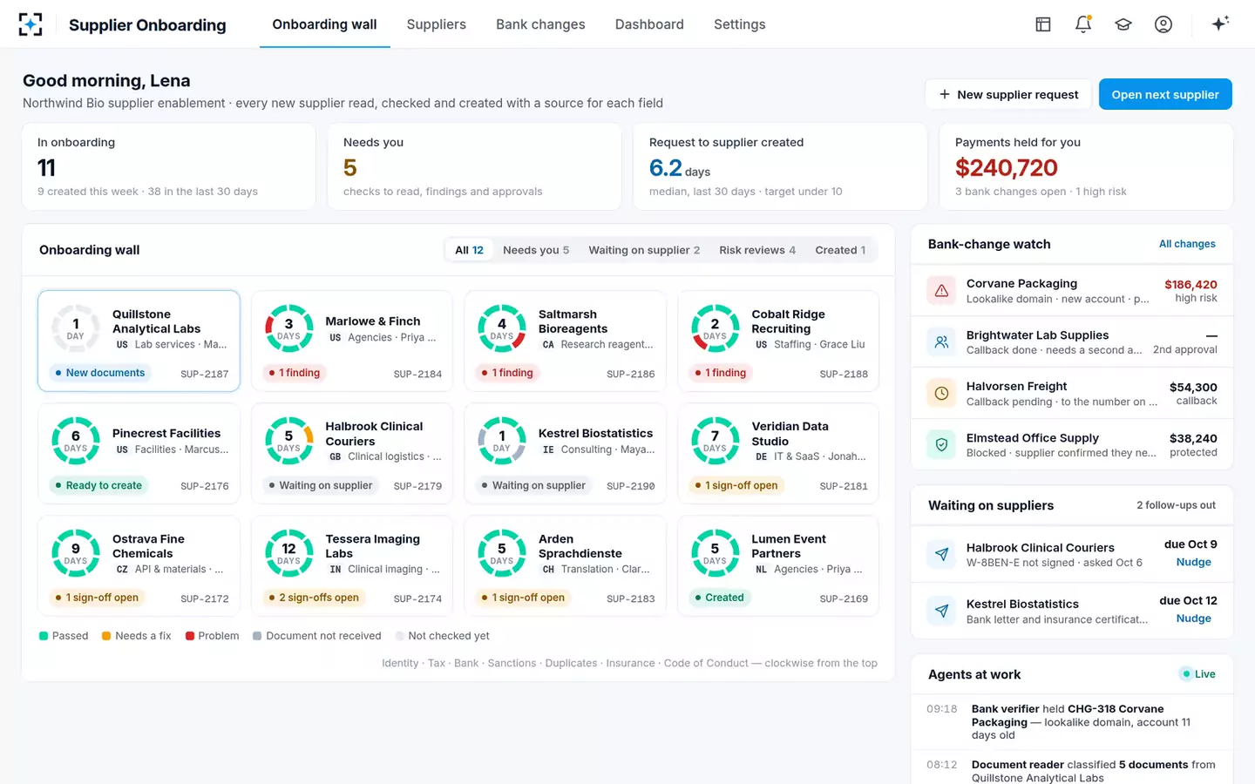Click the Supplier Onboarding logo icon
Viewport: 1255px width, 784px height.
31,24
